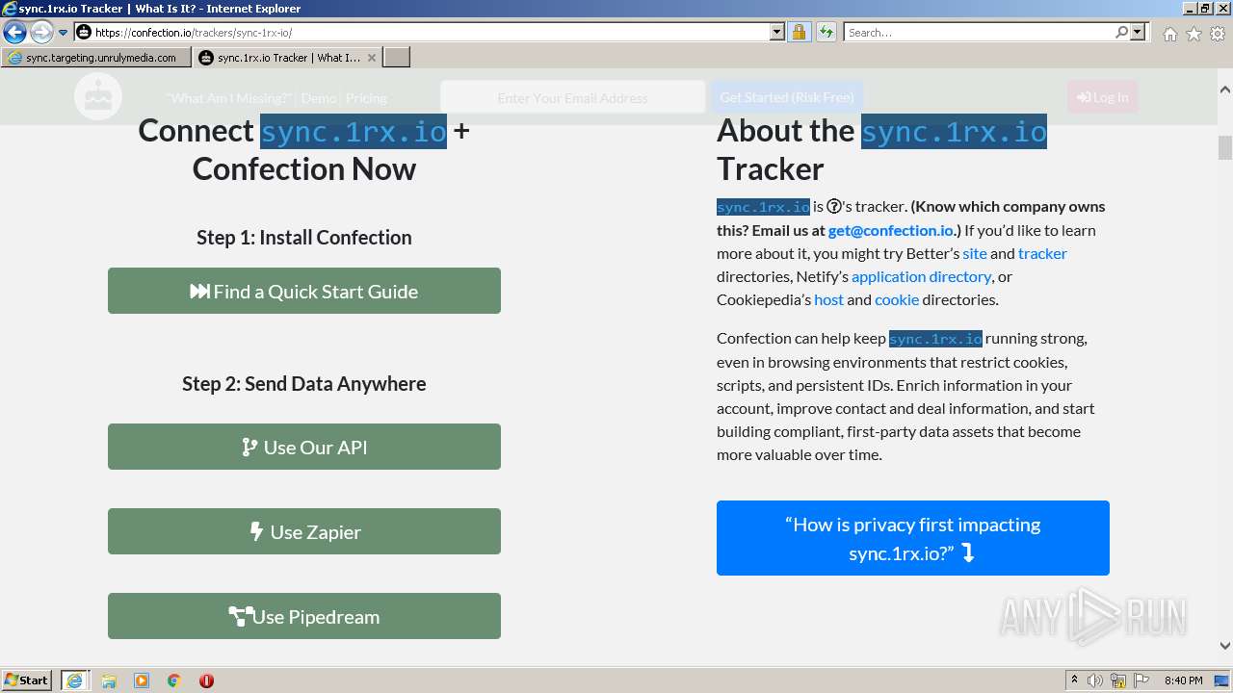The image size is (1233, 693).
Task: Click the address bar URL field
Action: pos(422,32)
